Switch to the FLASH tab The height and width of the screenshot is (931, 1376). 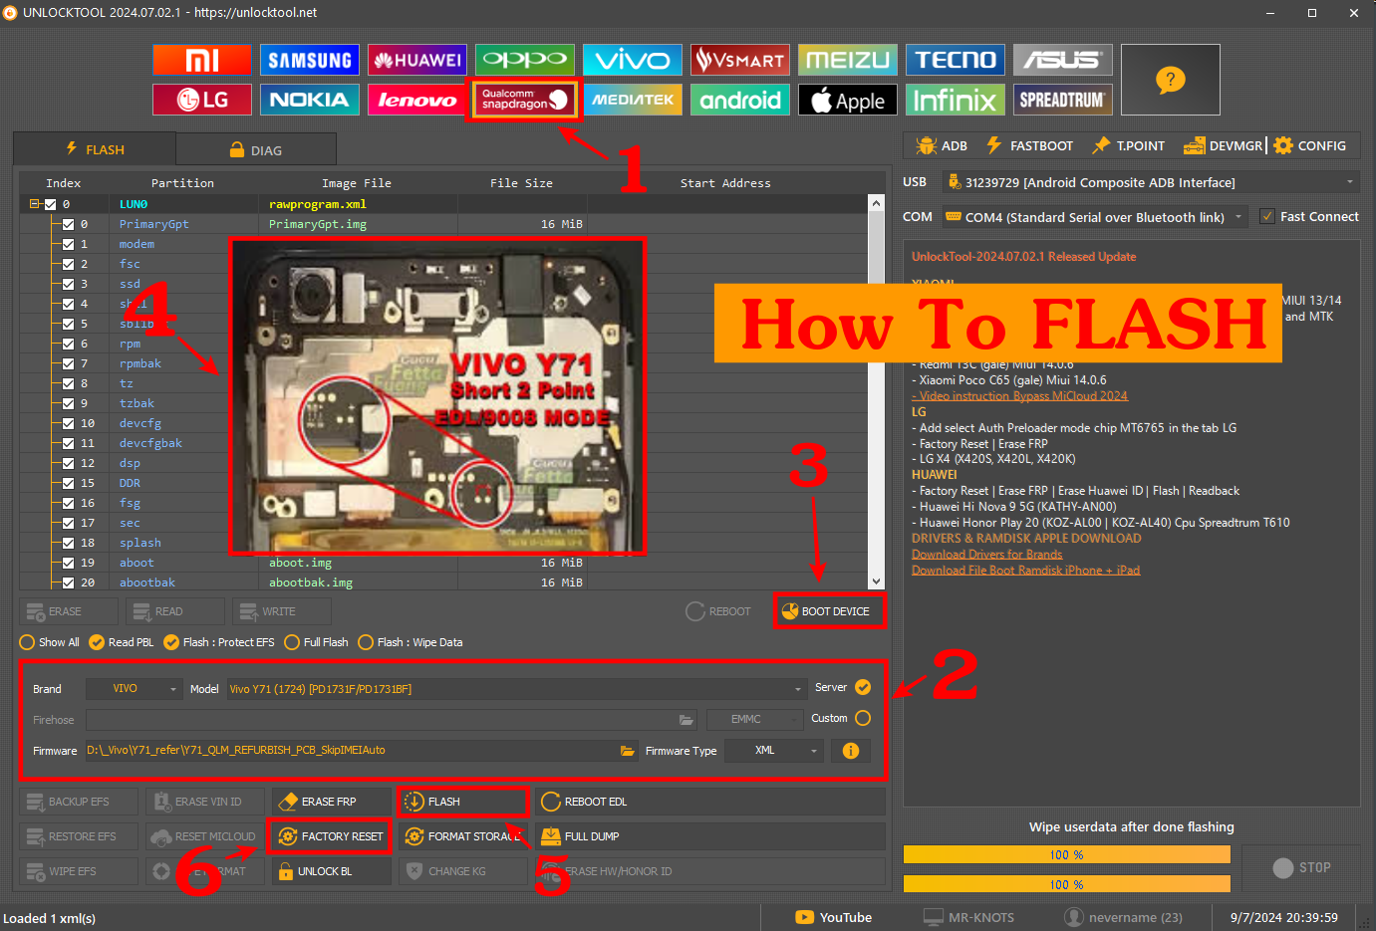pos(95,149)
